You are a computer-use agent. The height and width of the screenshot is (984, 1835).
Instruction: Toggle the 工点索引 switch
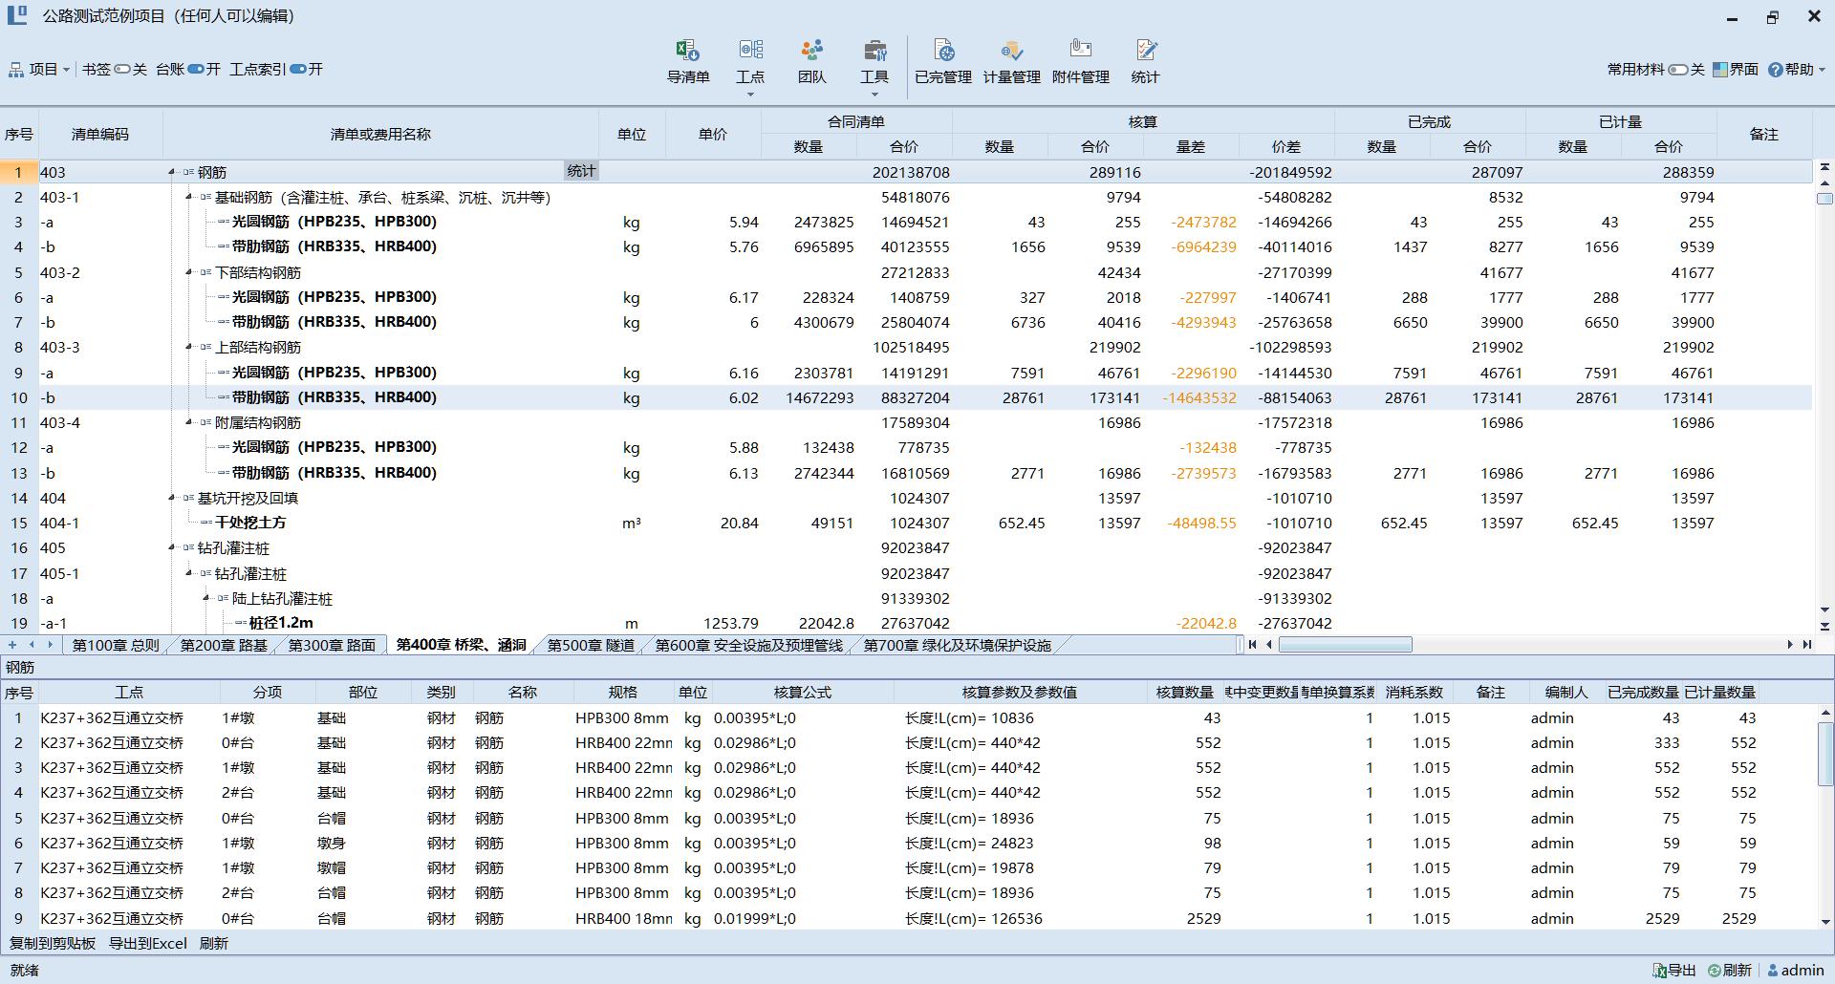[x=298, y=70]
